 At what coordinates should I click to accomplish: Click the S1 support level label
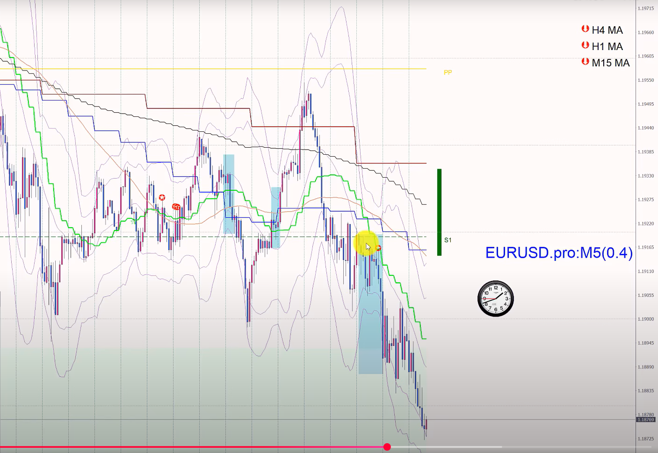point(448,240)
